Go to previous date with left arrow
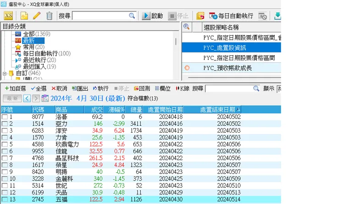 click(27, 98)
